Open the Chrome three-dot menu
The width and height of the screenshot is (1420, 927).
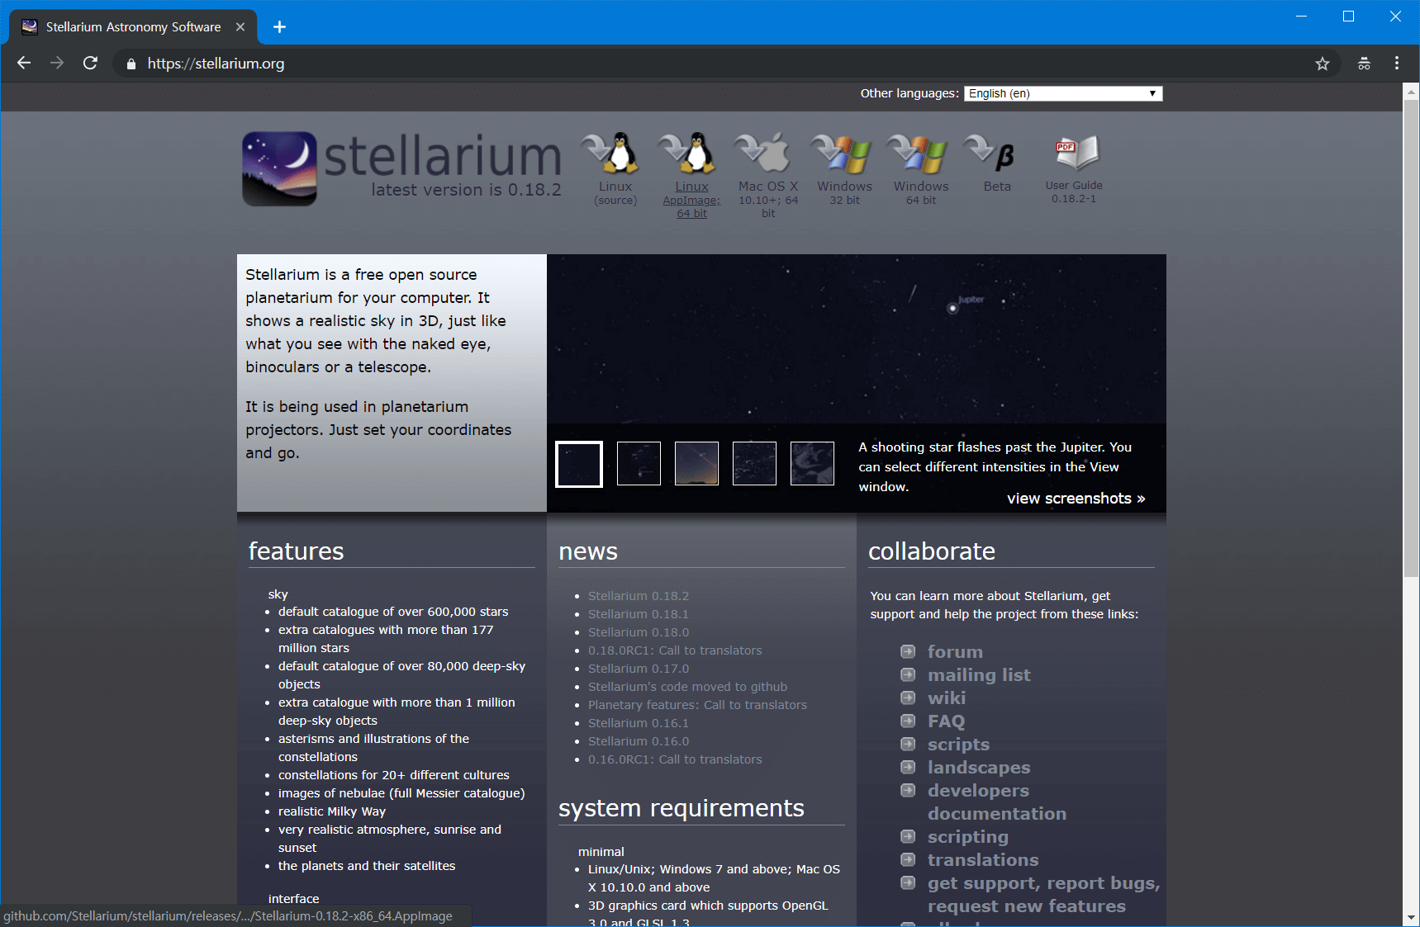point(1396,64)
